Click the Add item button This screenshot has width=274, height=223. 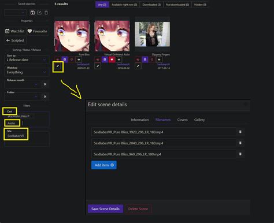pyautogui.click(x=104, y=165)
